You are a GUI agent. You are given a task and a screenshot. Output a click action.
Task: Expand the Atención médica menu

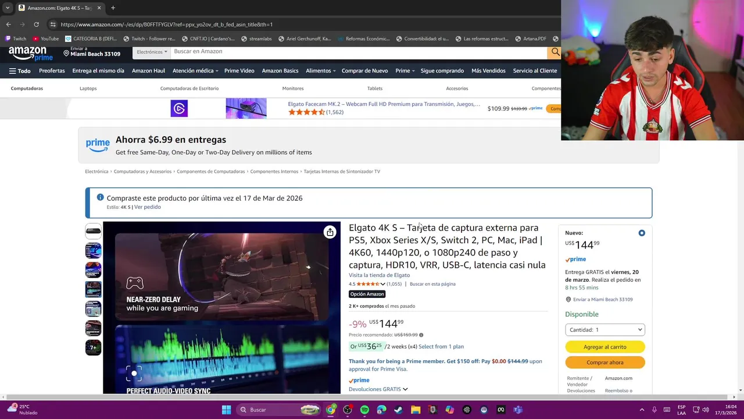point(195,71)
